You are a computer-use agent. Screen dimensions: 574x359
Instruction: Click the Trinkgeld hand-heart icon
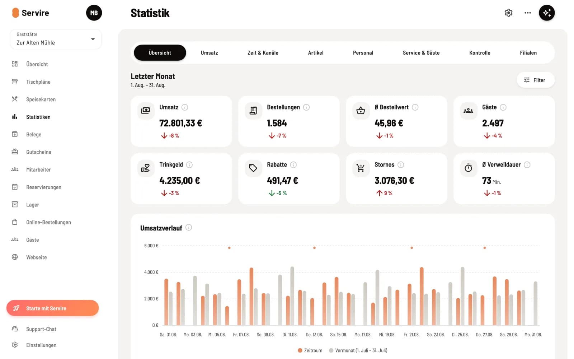pos(146,168)
